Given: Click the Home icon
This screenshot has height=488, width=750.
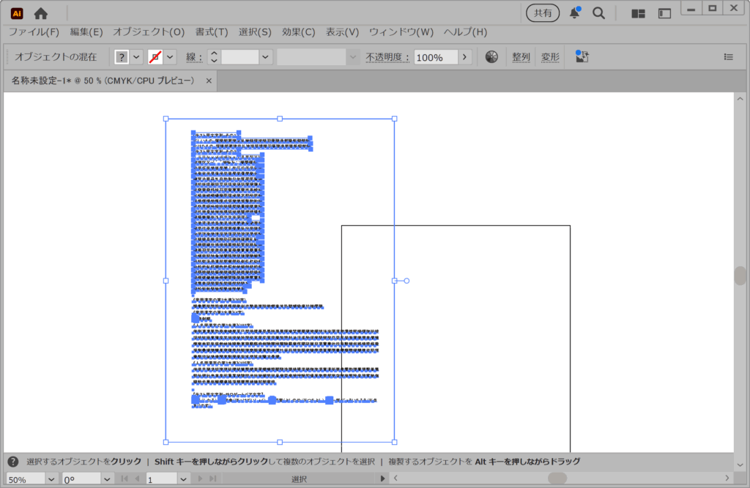Looking at the screenshot, I should (x=41, y=13).
